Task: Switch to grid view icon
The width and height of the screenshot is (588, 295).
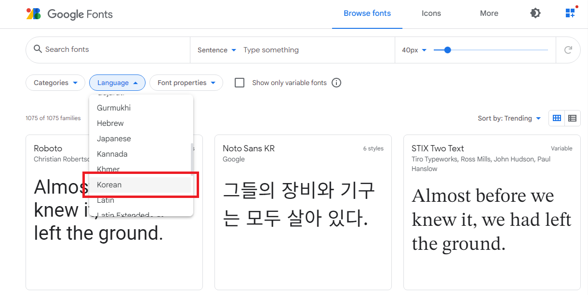Action: [x=557, y=118]
